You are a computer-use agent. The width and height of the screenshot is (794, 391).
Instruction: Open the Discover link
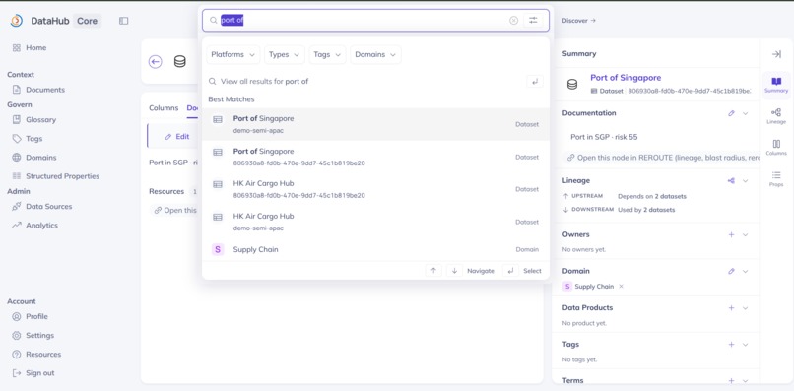pos(579,21)
